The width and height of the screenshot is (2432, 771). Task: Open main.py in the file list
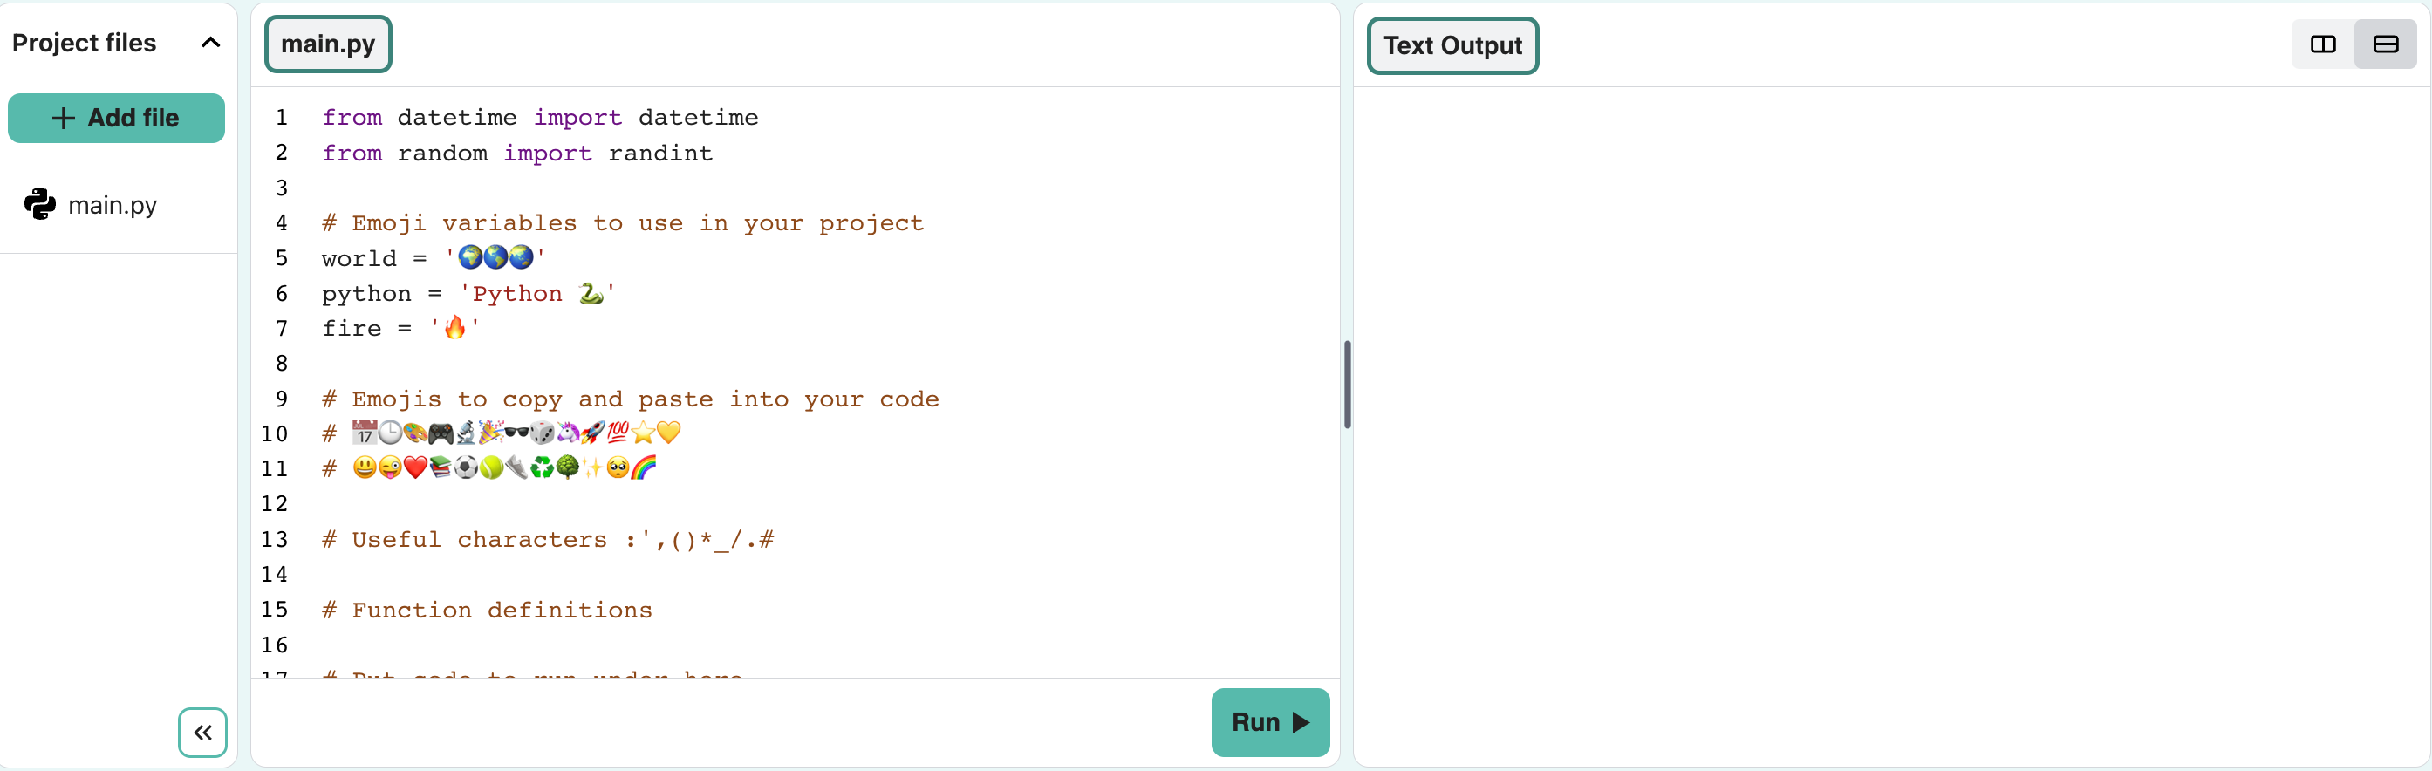point(113,205)
